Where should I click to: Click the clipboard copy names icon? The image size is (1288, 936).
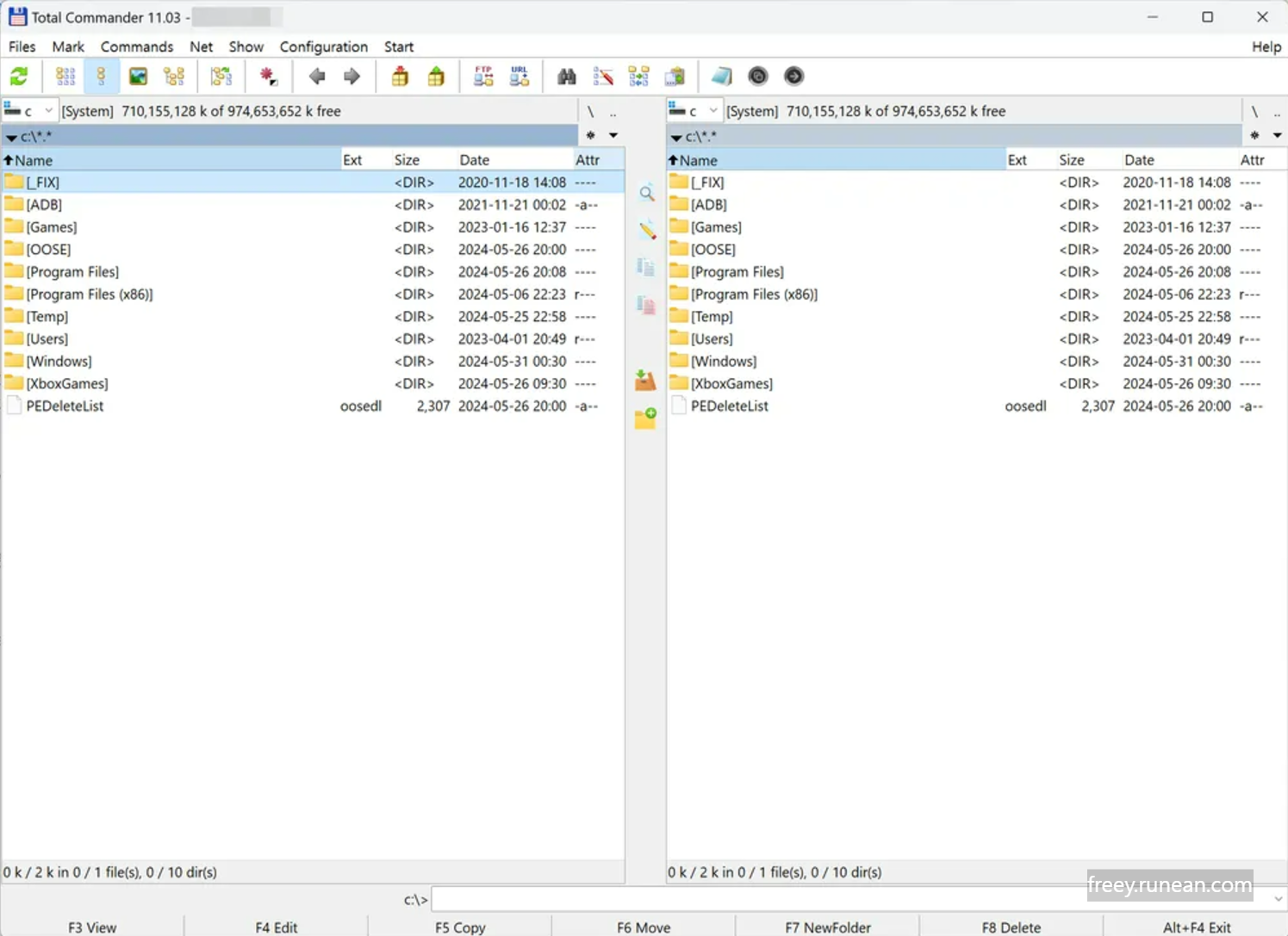[675, 77]
